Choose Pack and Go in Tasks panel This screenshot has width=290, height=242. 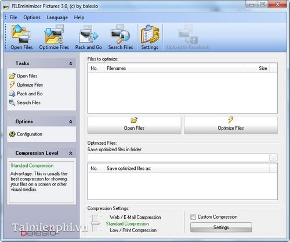(26, 94)
